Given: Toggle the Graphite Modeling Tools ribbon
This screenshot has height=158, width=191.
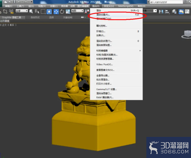Looking at the screenshot, I should click(181, 12).
